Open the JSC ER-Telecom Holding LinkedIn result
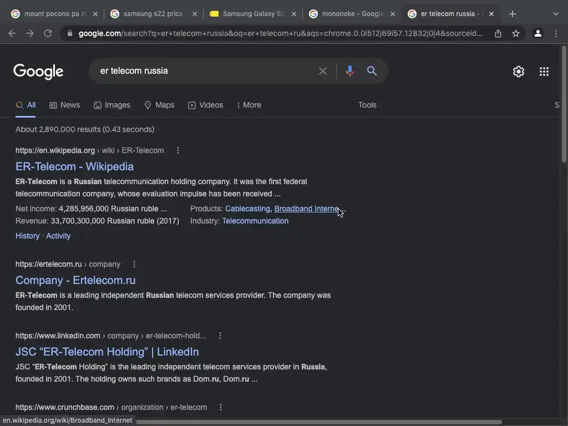568x426 pixels. pos(107,352)
